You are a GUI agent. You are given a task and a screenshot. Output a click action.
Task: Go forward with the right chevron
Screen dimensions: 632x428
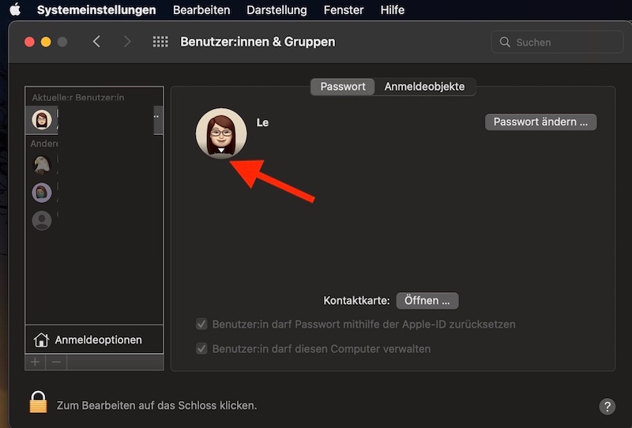coord(127,42)
